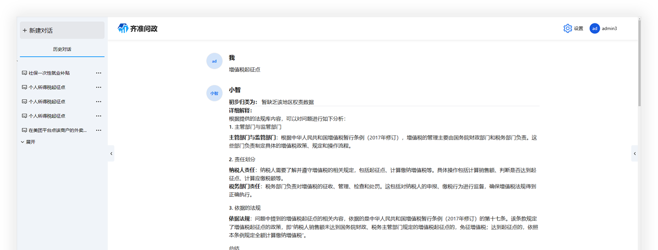This screenshot has width=658, height=250.
Task: Start a new chat with 新建对话
Action: [61, 31]
